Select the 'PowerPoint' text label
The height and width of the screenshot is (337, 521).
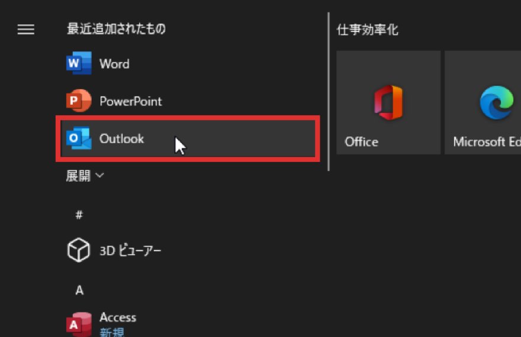tap(131, 101)
